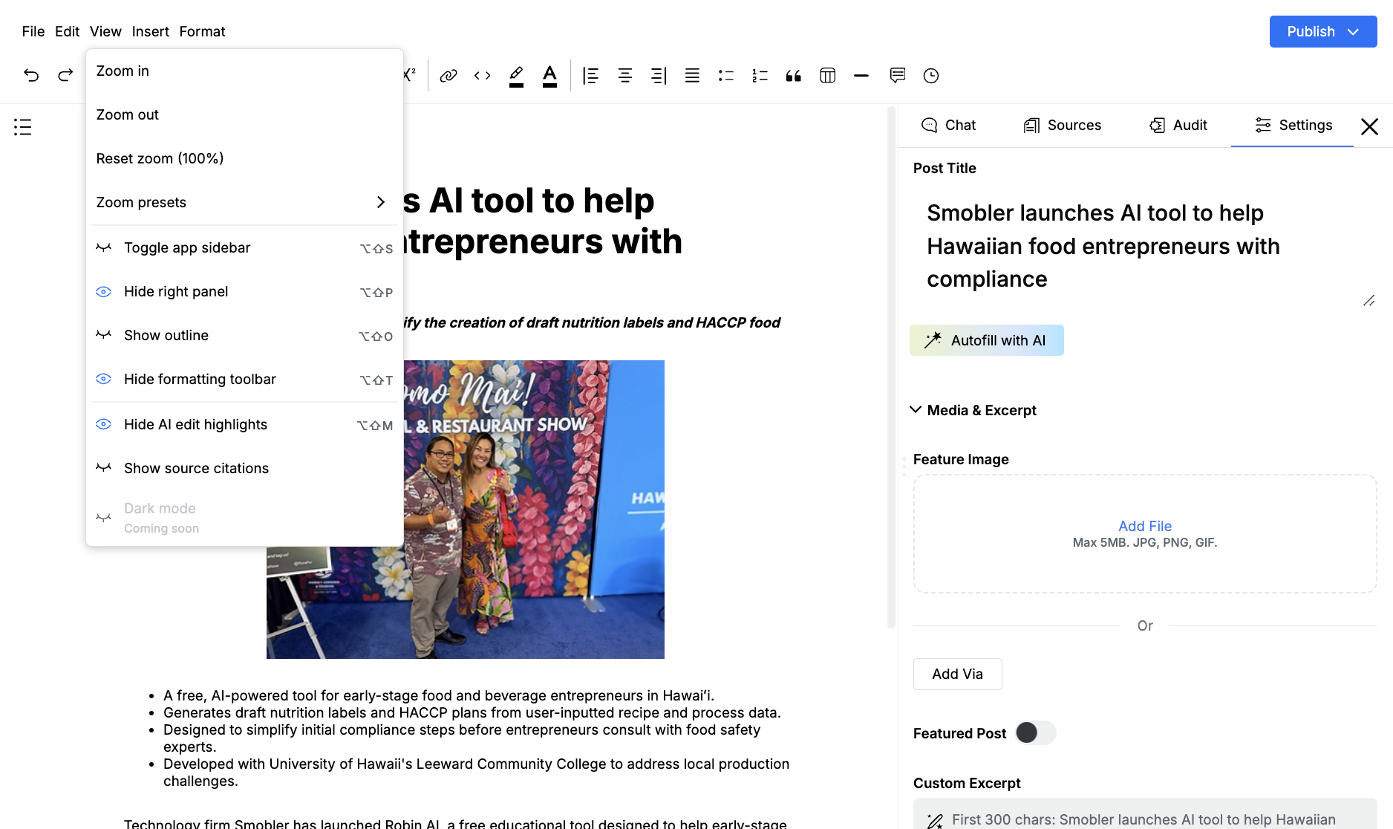Open the Format menu
The image size is (1393, 829).
click(202, 32)
